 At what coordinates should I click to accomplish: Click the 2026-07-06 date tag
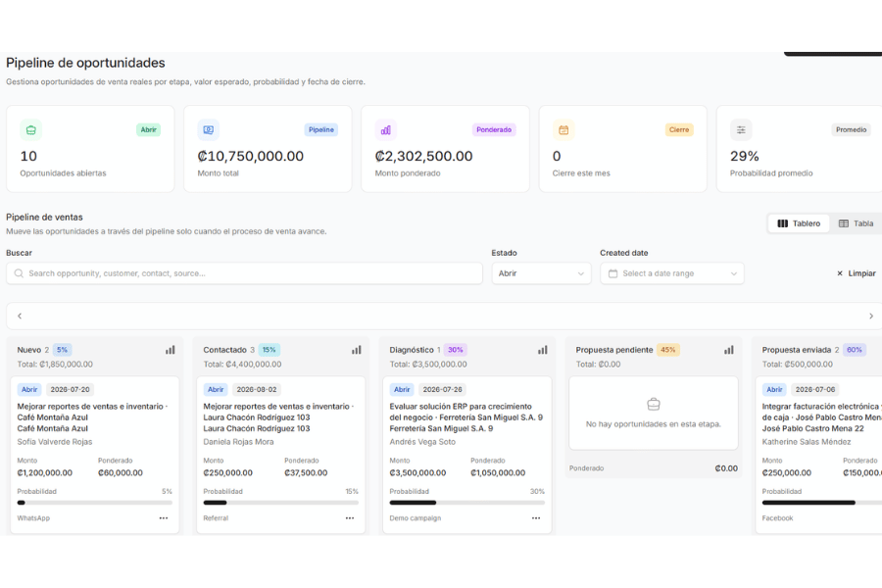tap(815, 389)
